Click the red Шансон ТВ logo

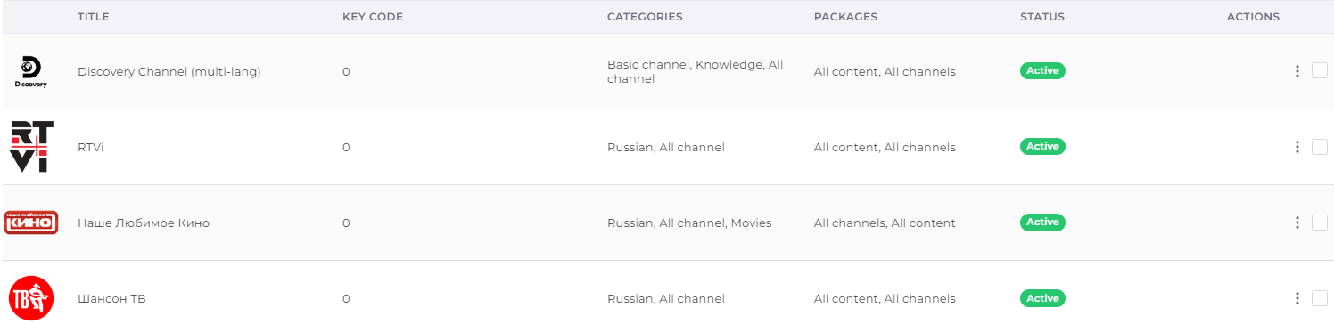tap(31, 298)
